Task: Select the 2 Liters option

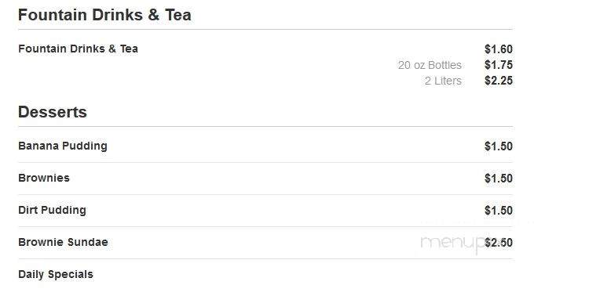Action: (443, 81)
